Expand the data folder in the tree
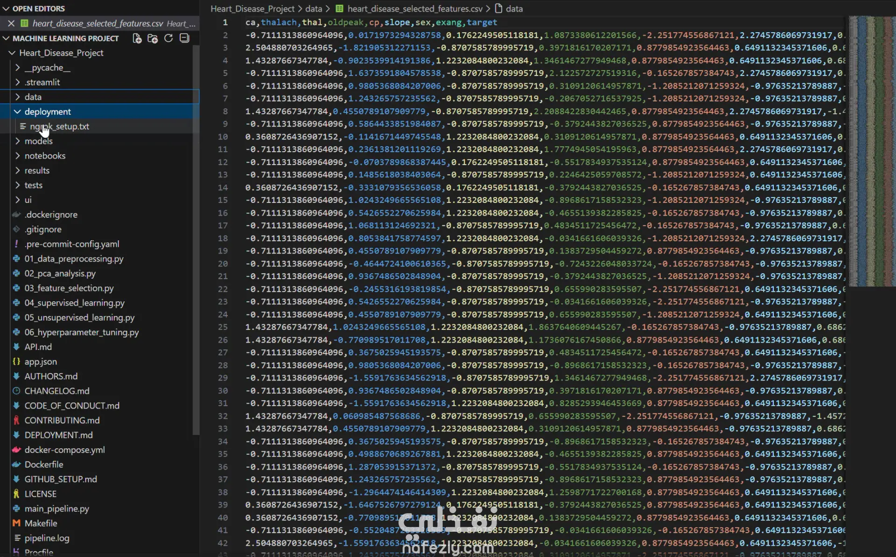Image resolution: width=896 pixels, height=557 pixels. pos(33,97)
